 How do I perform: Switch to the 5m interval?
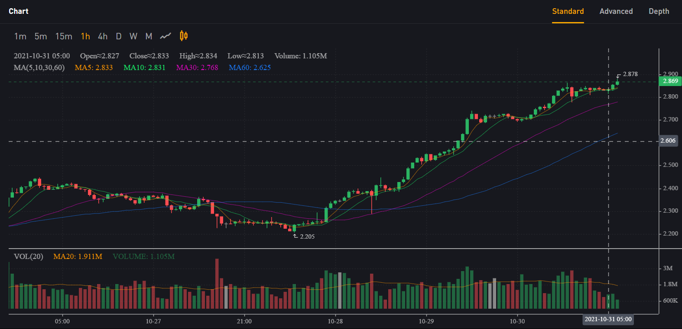click(41, 36)
